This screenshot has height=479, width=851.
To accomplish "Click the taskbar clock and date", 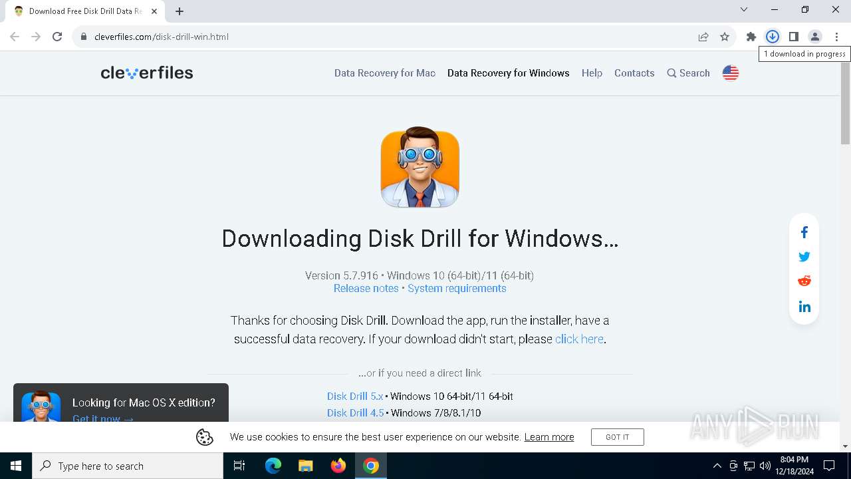I will [794, 466].
